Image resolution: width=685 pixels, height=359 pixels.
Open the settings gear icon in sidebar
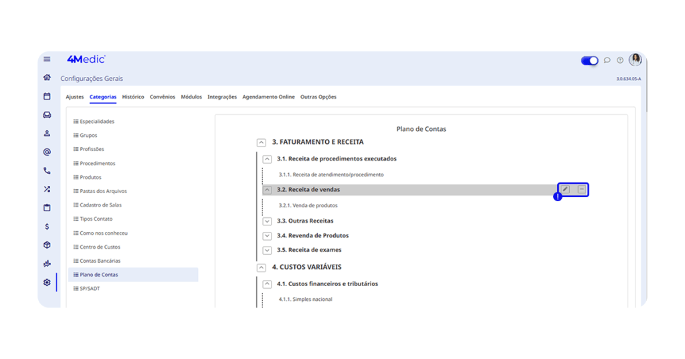click(x=47, y=282)
